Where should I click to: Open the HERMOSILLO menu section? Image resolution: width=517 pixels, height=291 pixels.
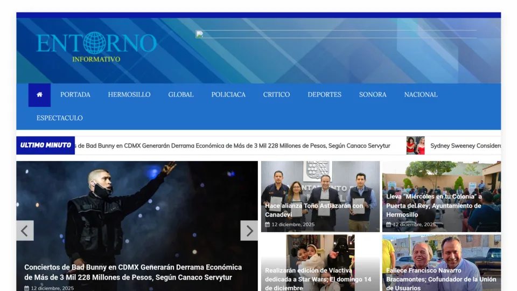129,95
